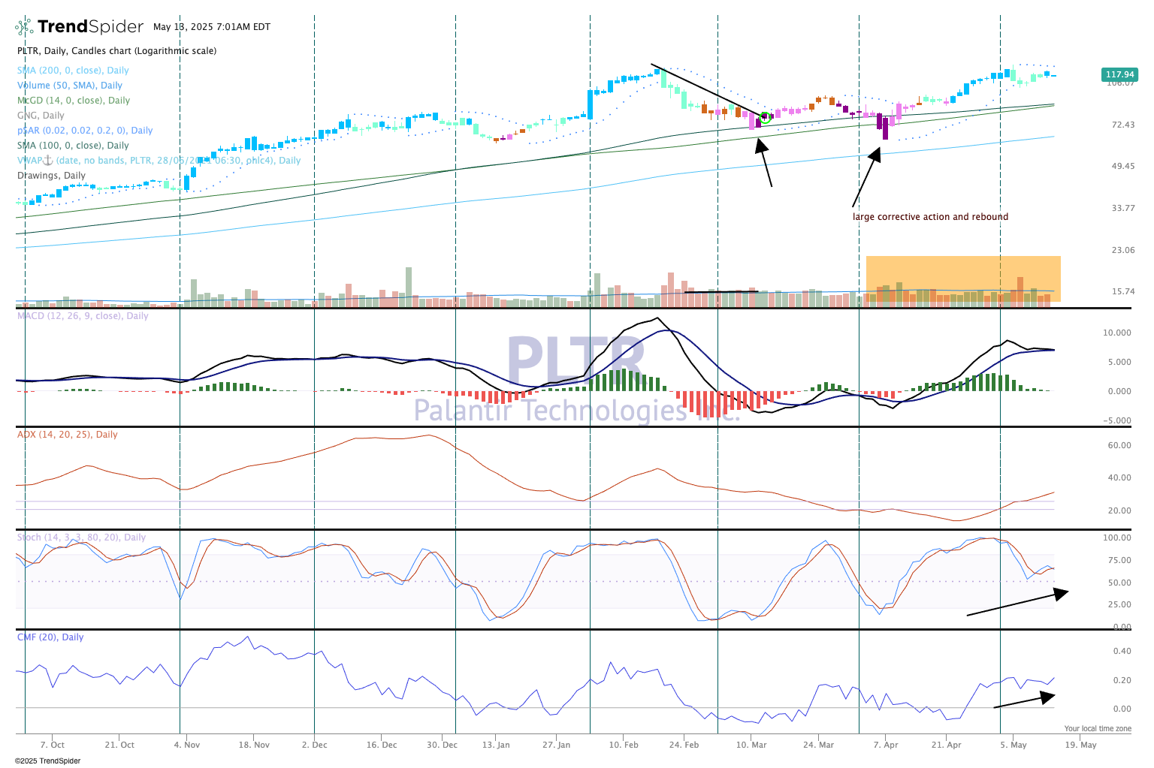Click the arrow drawn on CMF panel
Viewport: 1154px width, 768px height.
coord(1023,701)
